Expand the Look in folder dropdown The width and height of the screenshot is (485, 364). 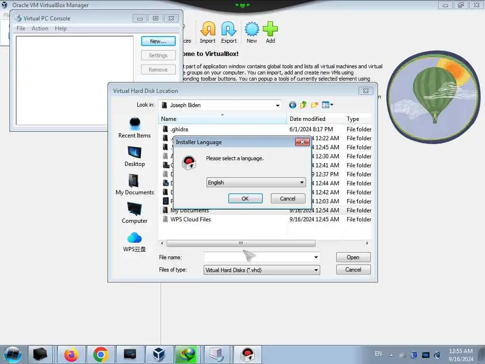[x=278, y=106]
